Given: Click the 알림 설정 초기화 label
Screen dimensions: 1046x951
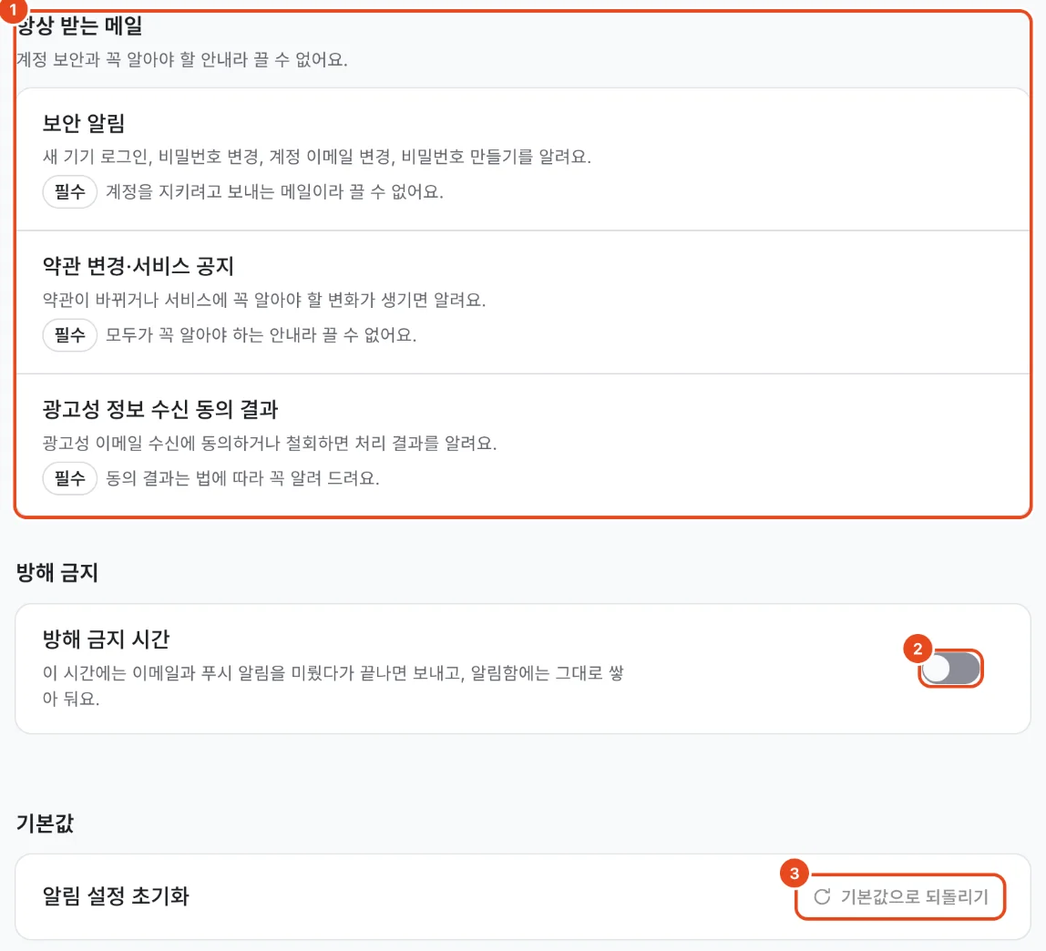Looking at the screenshot, I should point(116,895).
